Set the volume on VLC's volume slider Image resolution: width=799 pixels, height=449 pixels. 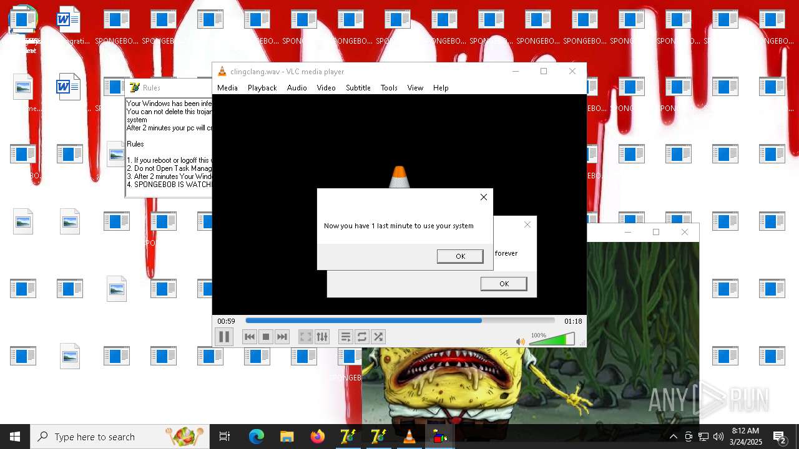552,339
